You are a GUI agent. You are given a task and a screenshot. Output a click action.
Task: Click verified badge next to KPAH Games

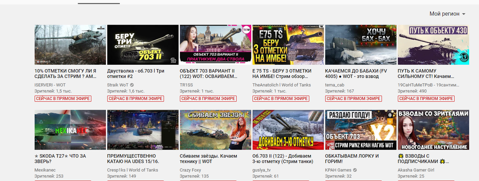point(355,170)
